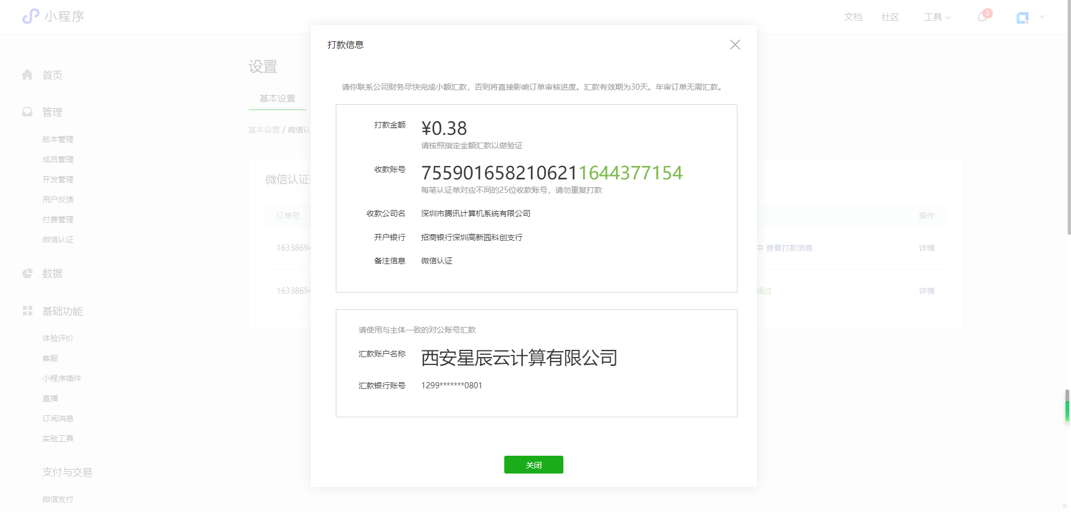Expand the account dropdown arrow

click(1042, 17)
